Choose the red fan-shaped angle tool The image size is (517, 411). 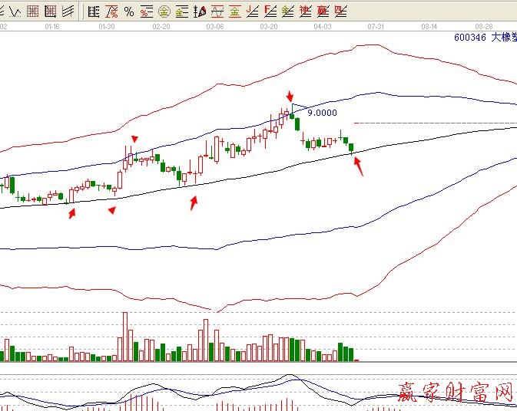[200, 12]
